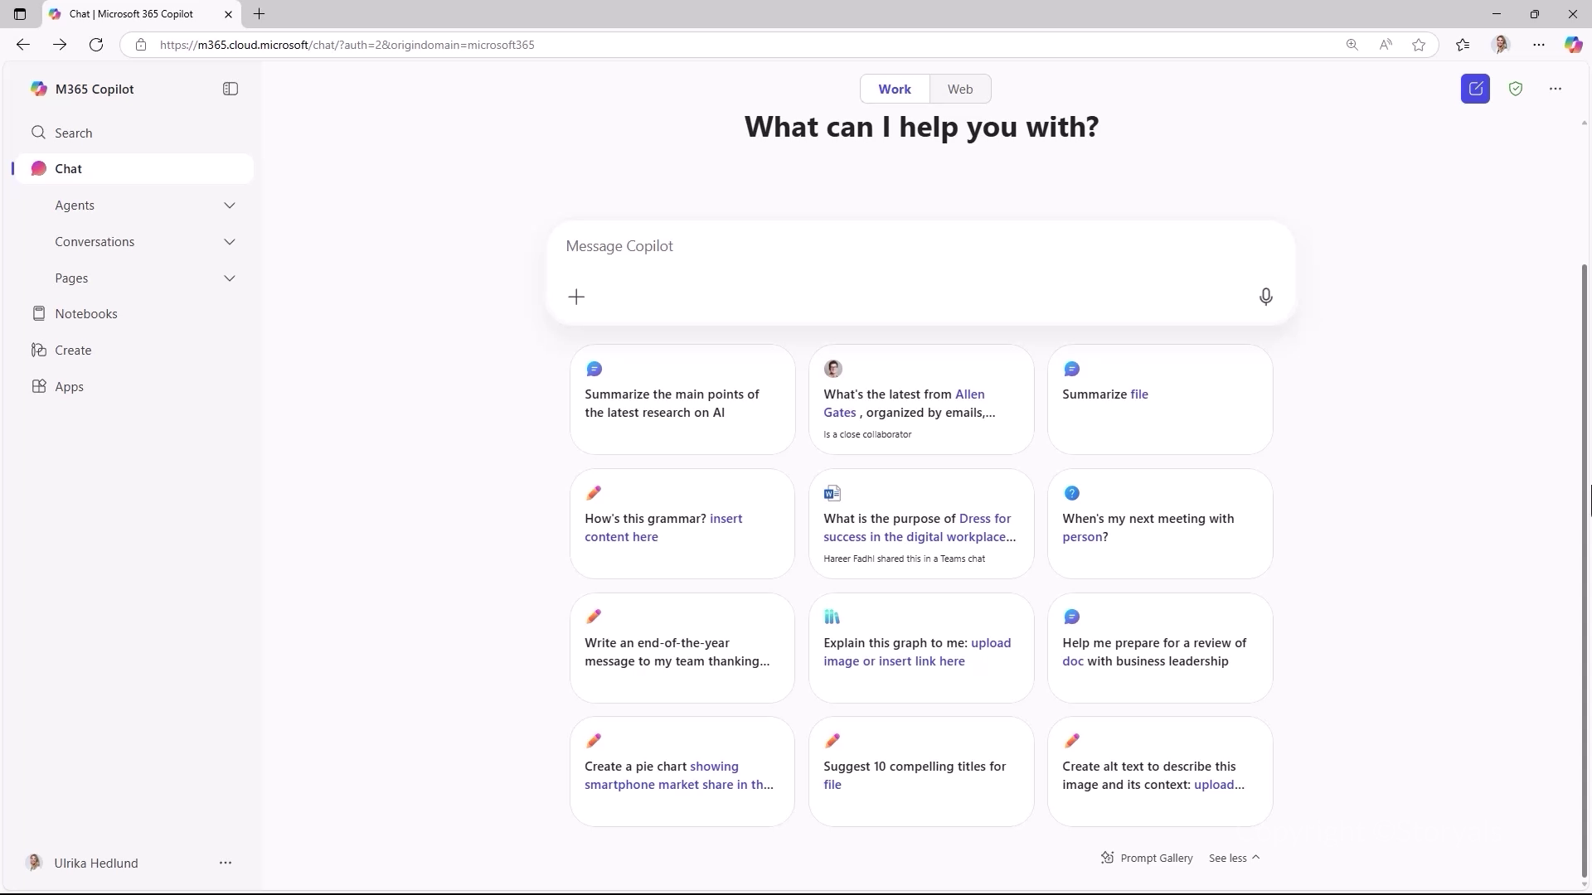Refresh the browser page
1592x895 pixels.
pos(96,45)
